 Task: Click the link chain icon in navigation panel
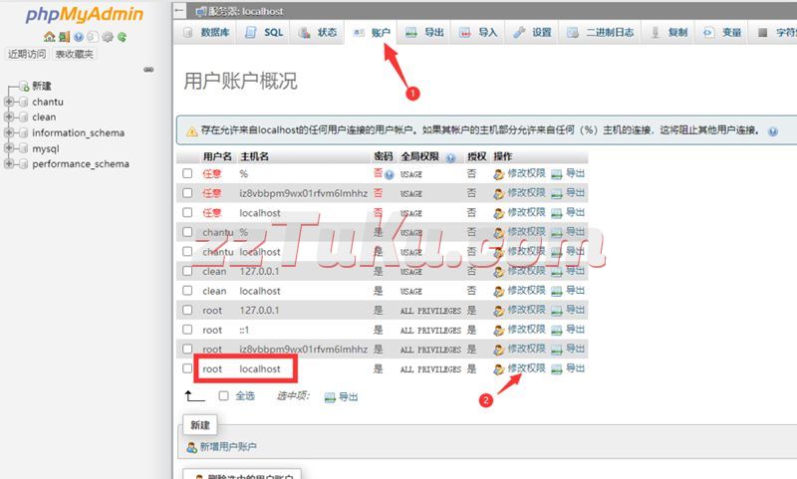(148, 70)
